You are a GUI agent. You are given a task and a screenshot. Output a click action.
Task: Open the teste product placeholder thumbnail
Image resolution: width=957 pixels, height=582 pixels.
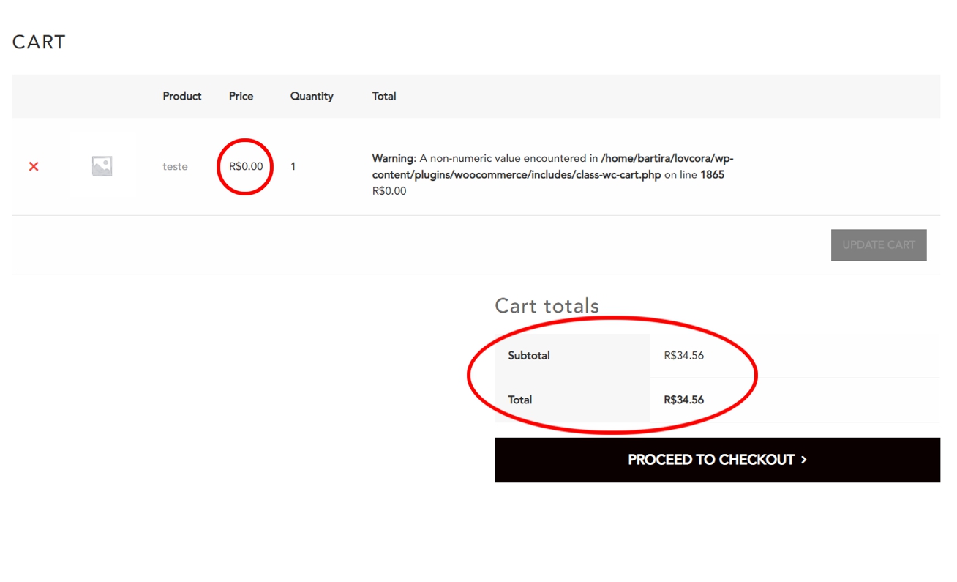pos(102,166)
